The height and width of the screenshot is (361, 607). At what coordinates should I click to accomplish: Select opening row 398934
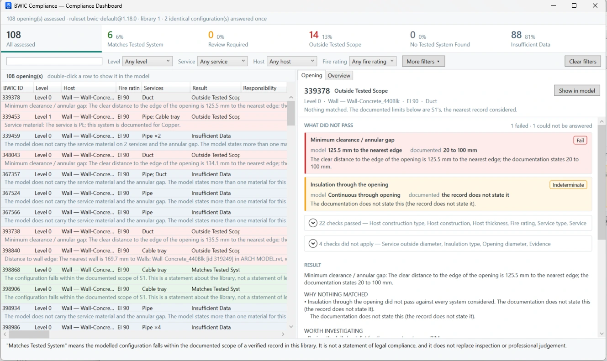[144, 313]
